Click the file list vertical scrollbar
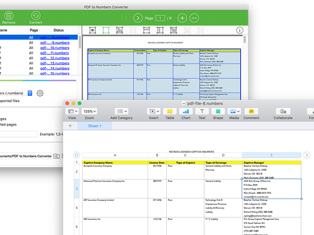314x235 pixels. point(80,42)
